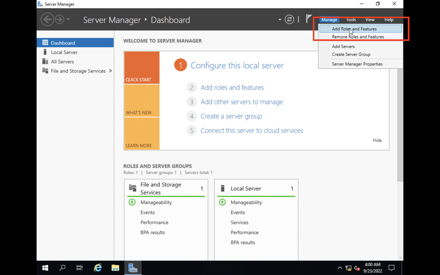This screenshot has height=275, width=440.
Task: Select Add Roles and Features menu item
Action: click(x=354, y=29)
